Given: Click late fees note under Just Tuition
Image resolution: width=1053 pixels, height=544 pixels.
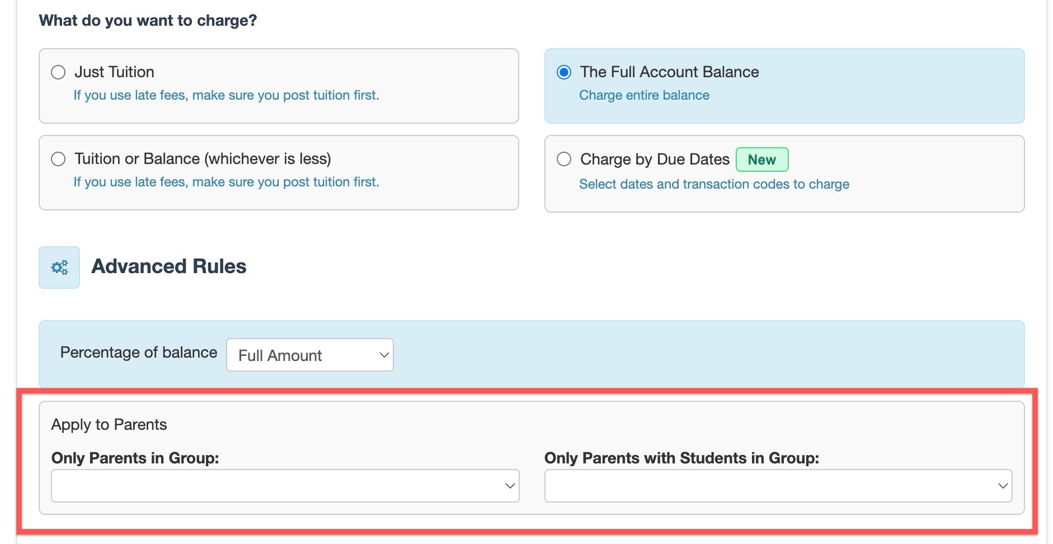Looking at the screenshot, I should pyautogui.click(x=227, y=95).
